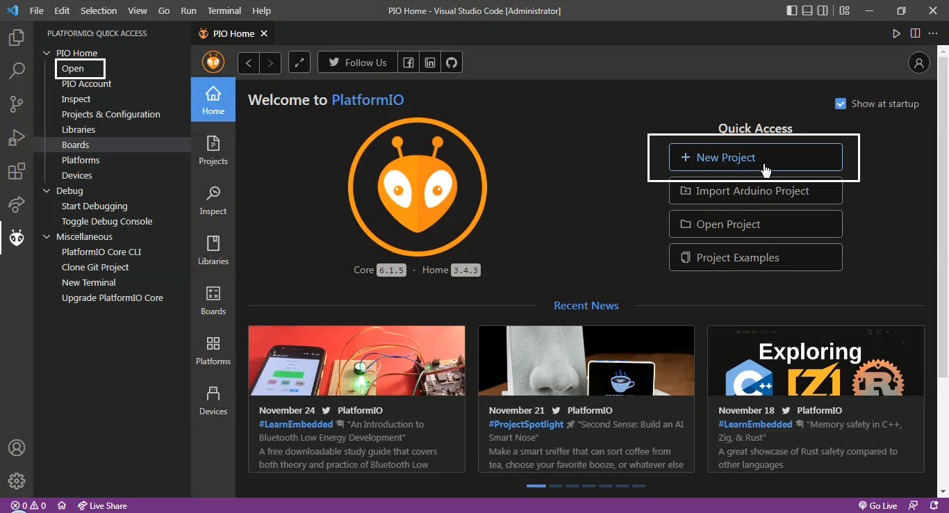This screenshot has width=949, height=513.
Task: Open the Explorer view in activity bar
Action: click(17, 38)
